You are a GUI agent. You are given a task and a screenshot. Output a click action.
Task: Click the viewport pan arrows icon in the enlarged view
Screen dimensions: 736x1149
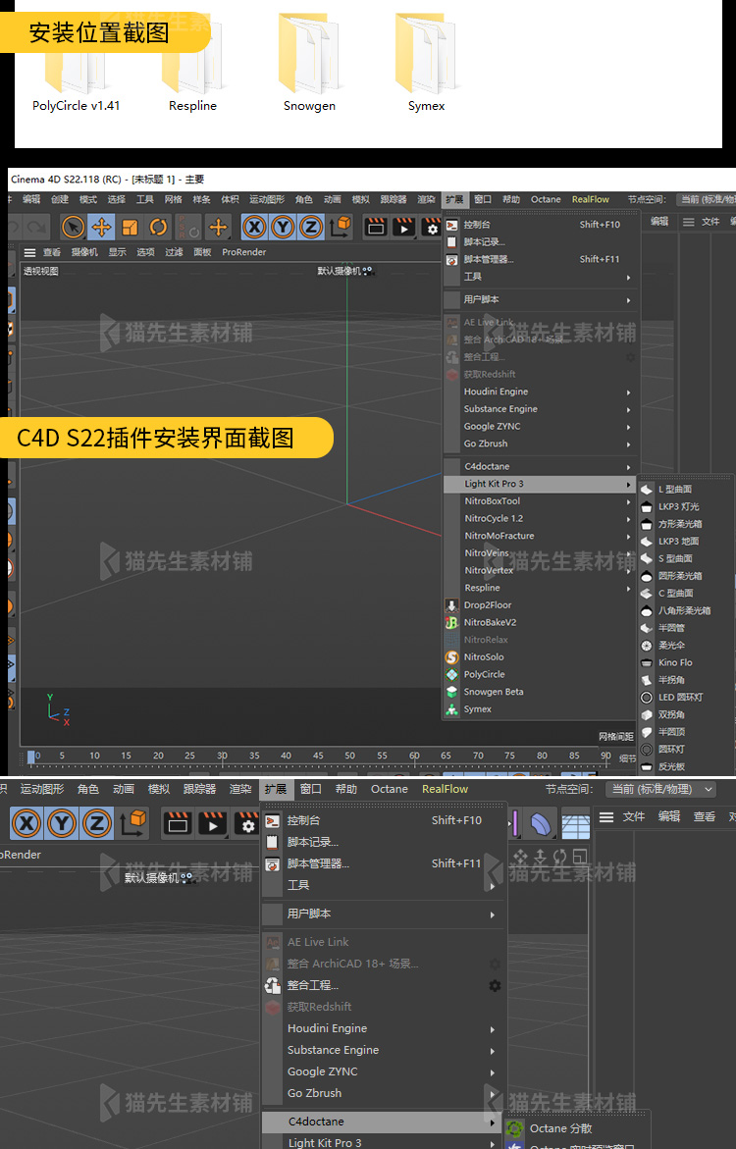(520, 856)
